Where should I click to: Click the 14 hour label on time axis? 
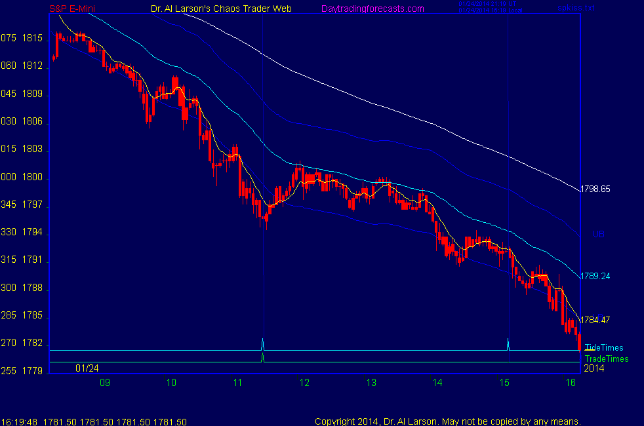point(438,383)
